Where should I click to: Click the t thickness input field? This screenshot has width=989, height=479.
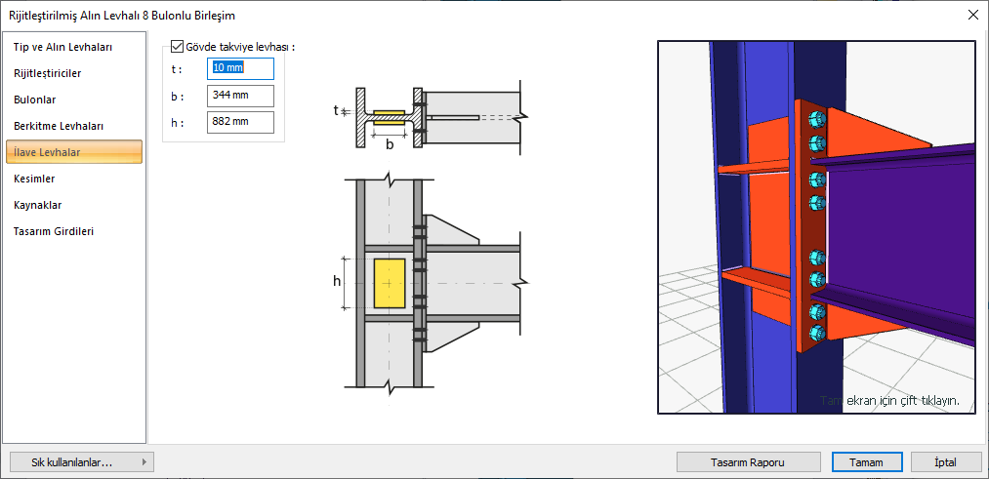pyautogui.click(x=240, y=68)
